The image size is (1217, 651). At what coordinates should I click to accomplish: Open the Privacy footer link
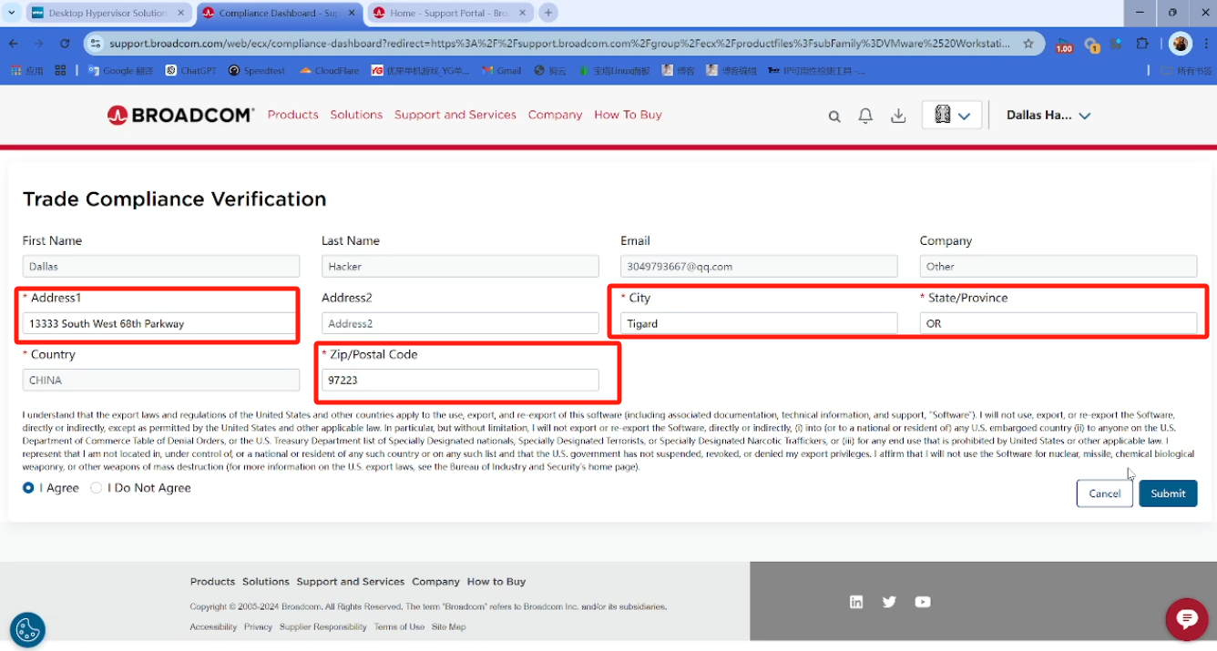pyautogui.click(x=258, y=626)
